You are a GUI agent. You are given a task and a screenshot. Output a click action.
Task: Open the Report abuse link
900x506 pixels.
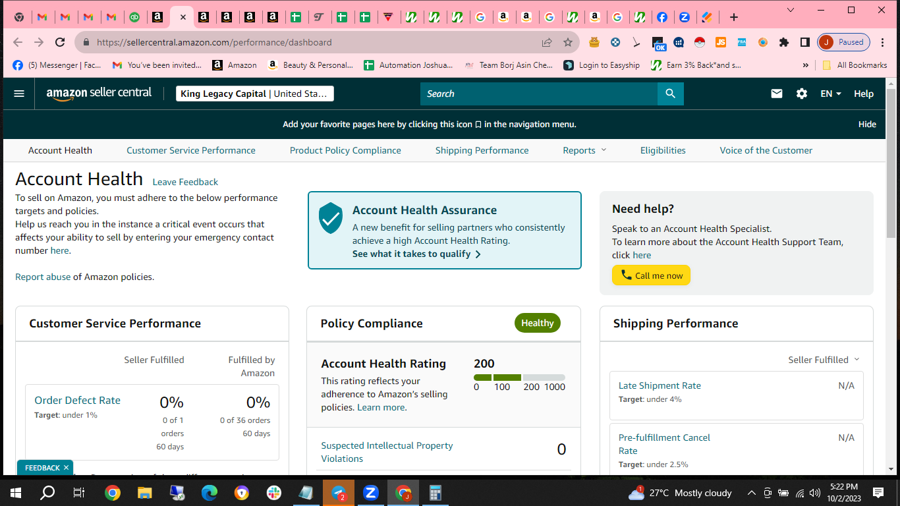point(43,277)
